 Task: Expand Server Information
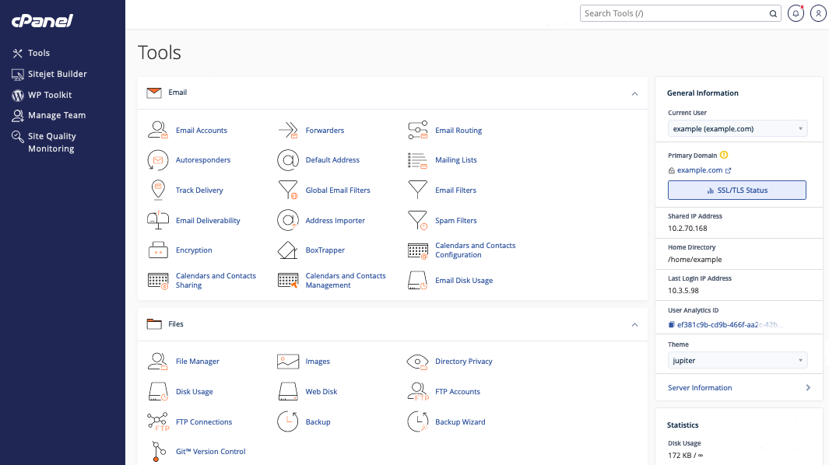tap(808, 388)
